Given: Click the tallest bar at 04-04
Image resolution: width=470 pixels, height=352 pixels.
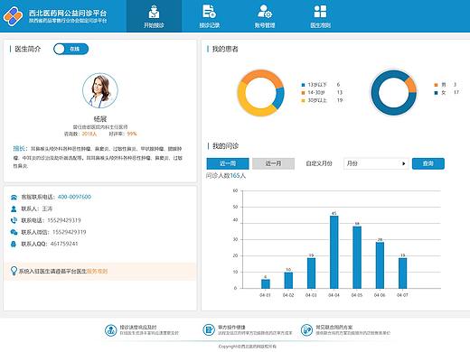Looking at the screenshot, I should point(334,252).
